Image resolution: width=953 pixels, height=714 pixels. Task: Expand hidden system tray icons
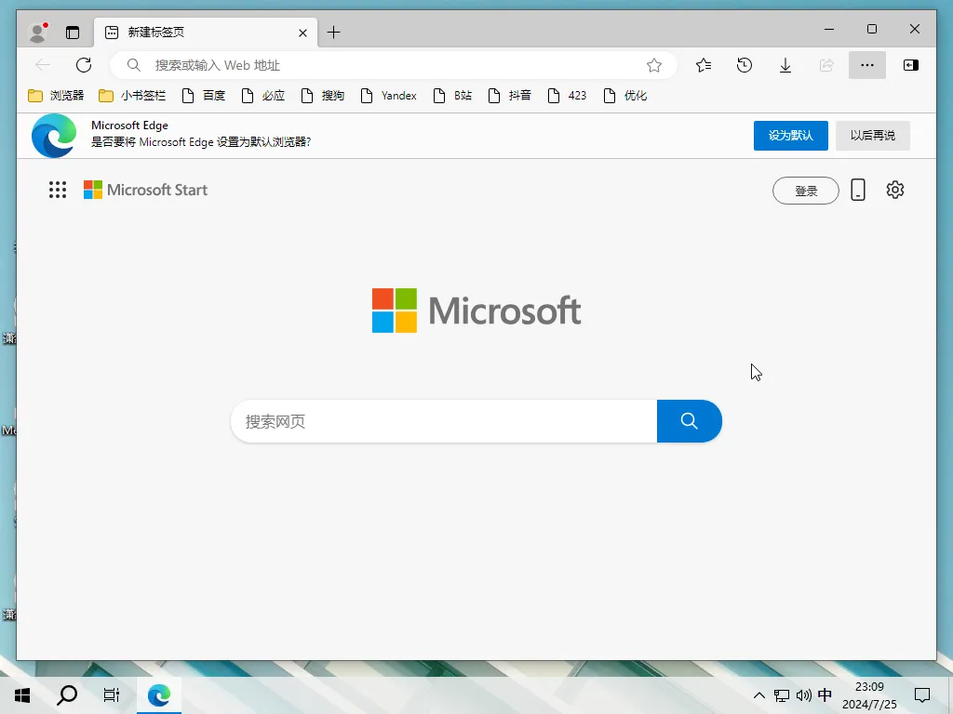pos(759,695)
